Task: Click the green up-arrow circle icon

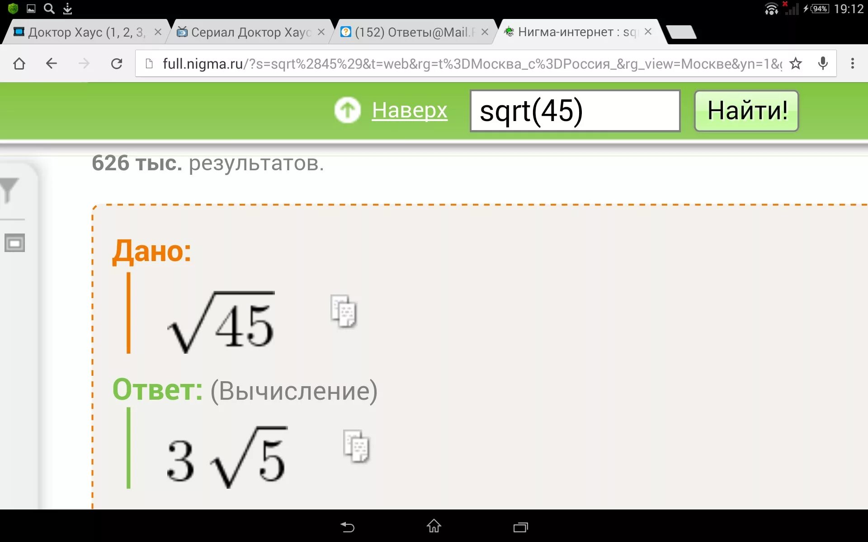Action: pyautogui.click(x=347, y=110)
